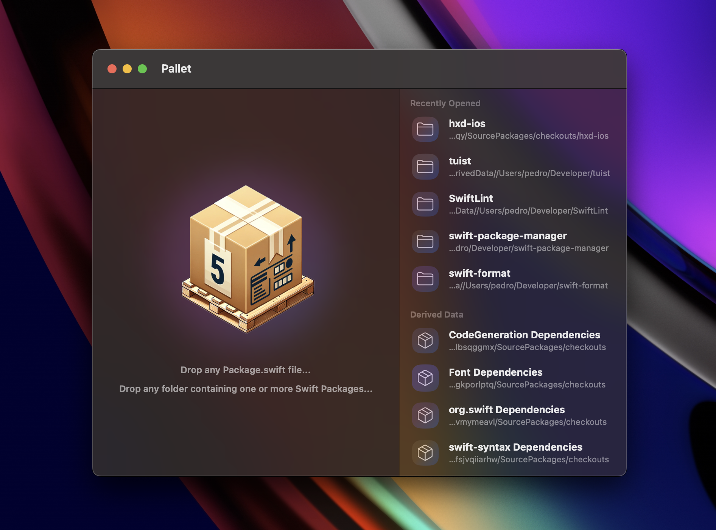
Task: Click the folder icon next to tuist
Action: 425,167
